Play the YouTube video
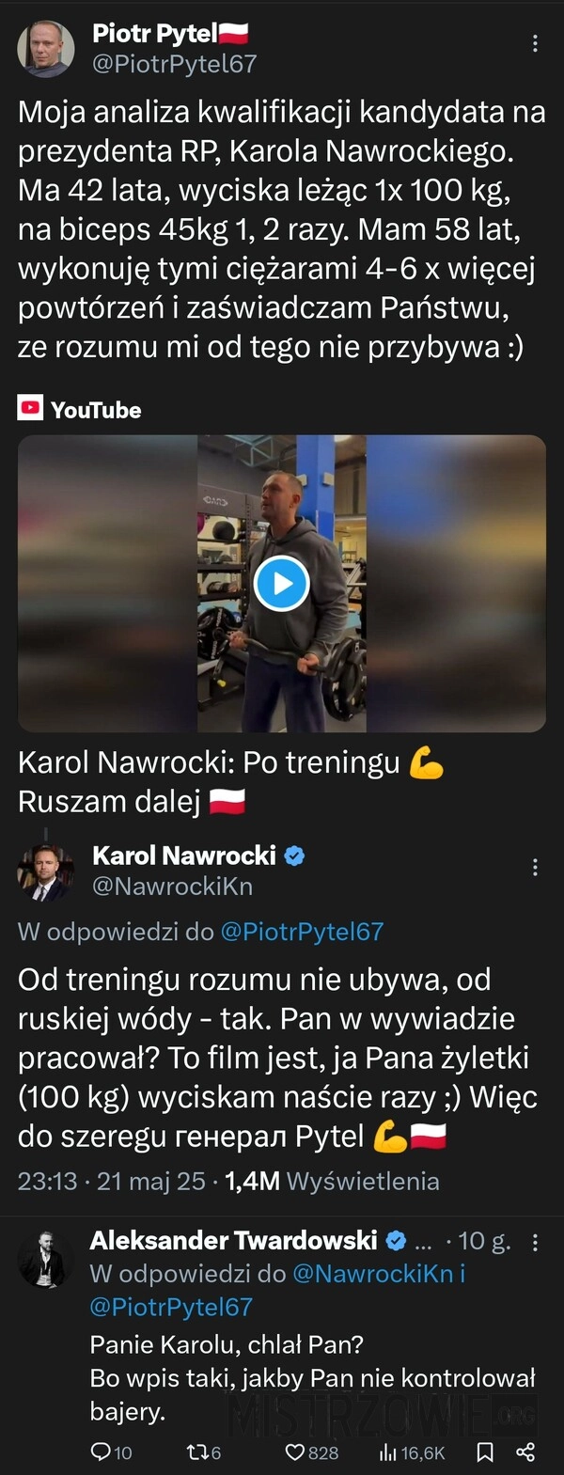Image resolution: width=564 pixels, height=1475 pixels. [282, 584]
